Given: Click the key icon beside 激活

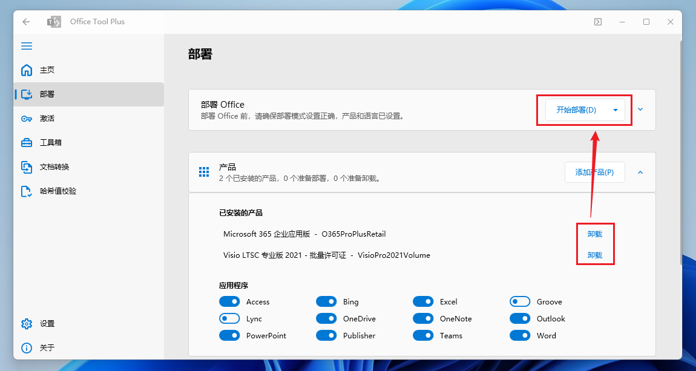Looking at the screenshot, I should [27, 119].
